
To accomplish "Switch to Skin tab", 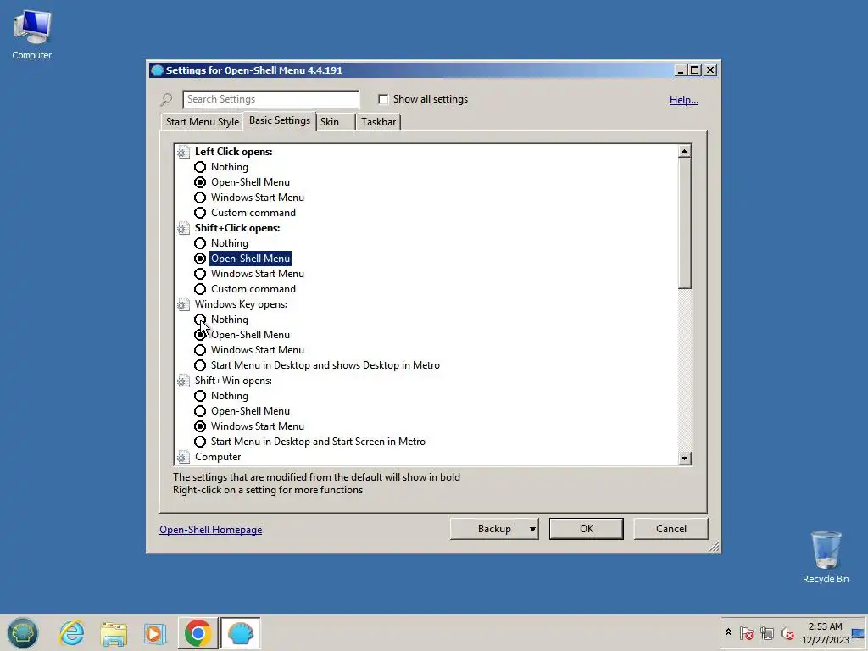I will (334, 122).
